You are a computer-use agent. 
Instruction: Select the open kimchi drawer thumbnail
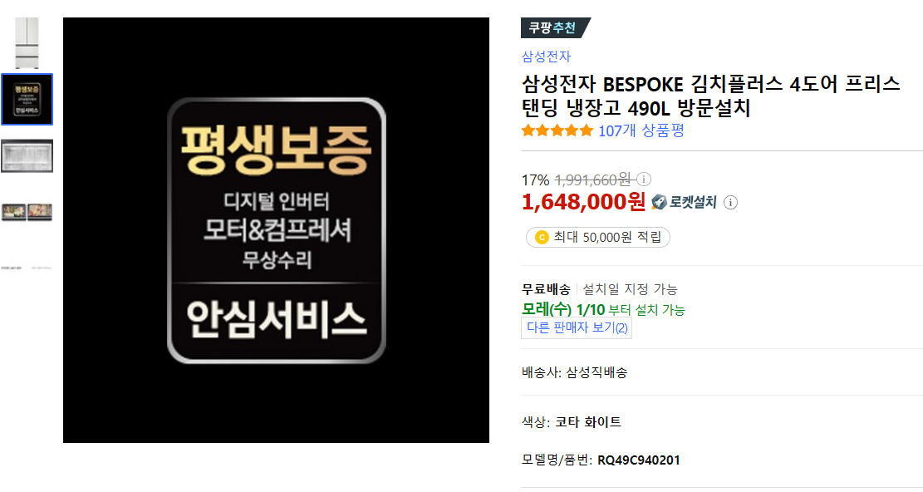pyautogui.click(x=27, y=156)
